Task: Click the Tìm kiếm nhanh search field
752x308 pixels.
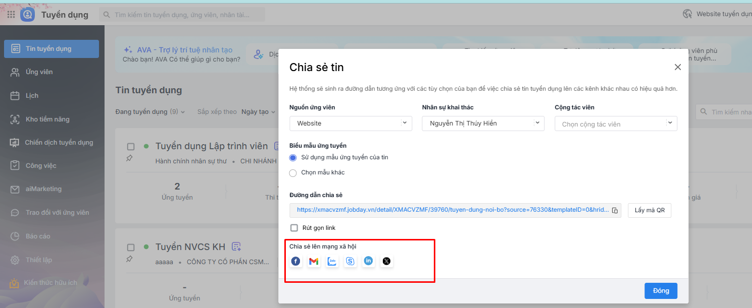Action: coord(724,112)
